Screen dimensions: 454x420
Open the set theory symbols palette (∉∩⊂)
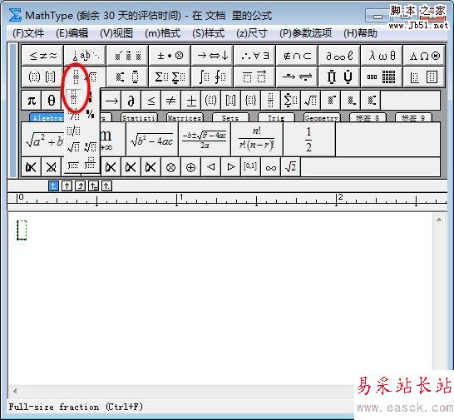click(297, 55)
